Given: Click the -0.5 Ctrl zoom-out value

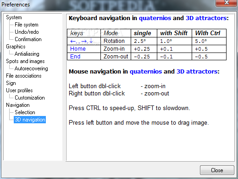Looking at the screenshot, I should click(209, 57).
